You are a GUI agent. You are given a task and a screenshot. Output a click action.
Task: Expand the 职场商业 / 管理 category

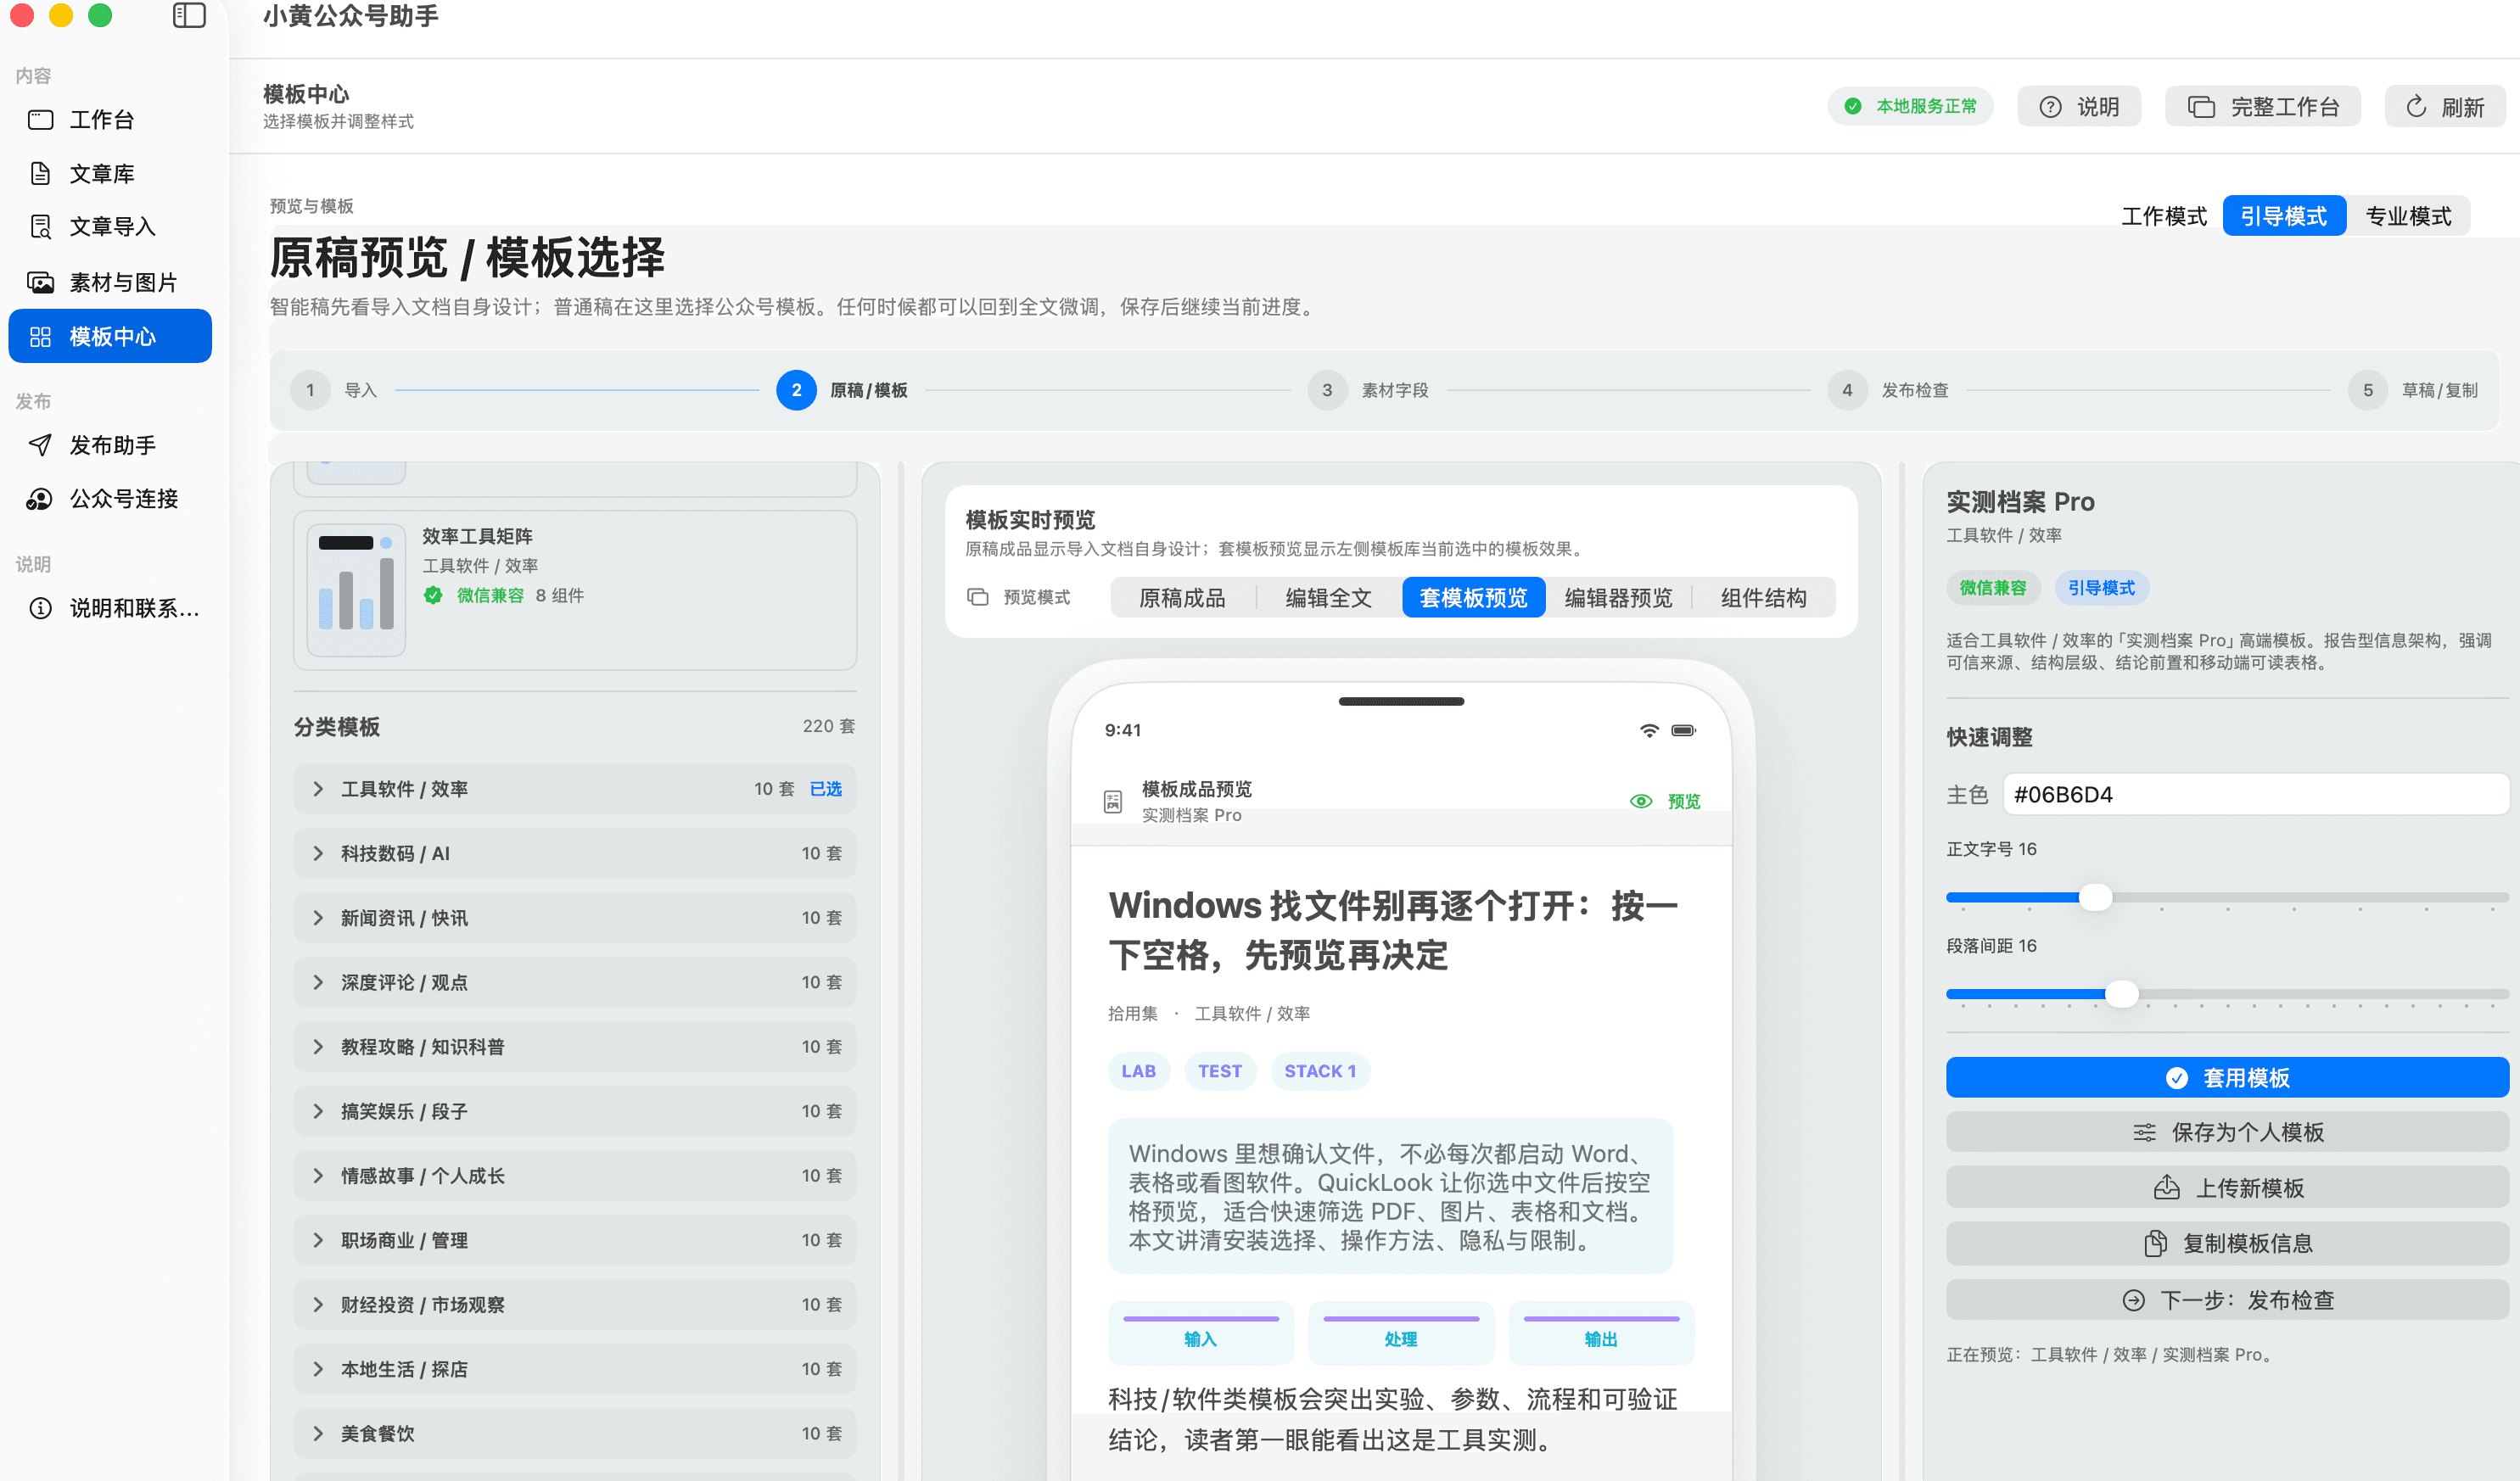click(x=574, y=1240)
